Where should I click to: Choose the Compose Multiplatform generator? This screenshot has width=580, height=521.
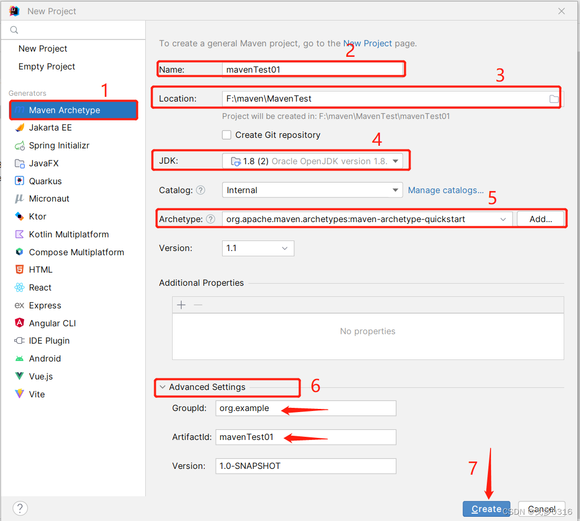[76, 252]
